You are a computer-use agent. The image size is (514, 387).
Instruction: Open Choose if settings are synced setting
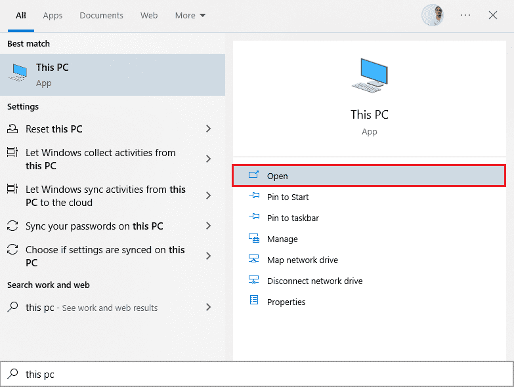112,256
